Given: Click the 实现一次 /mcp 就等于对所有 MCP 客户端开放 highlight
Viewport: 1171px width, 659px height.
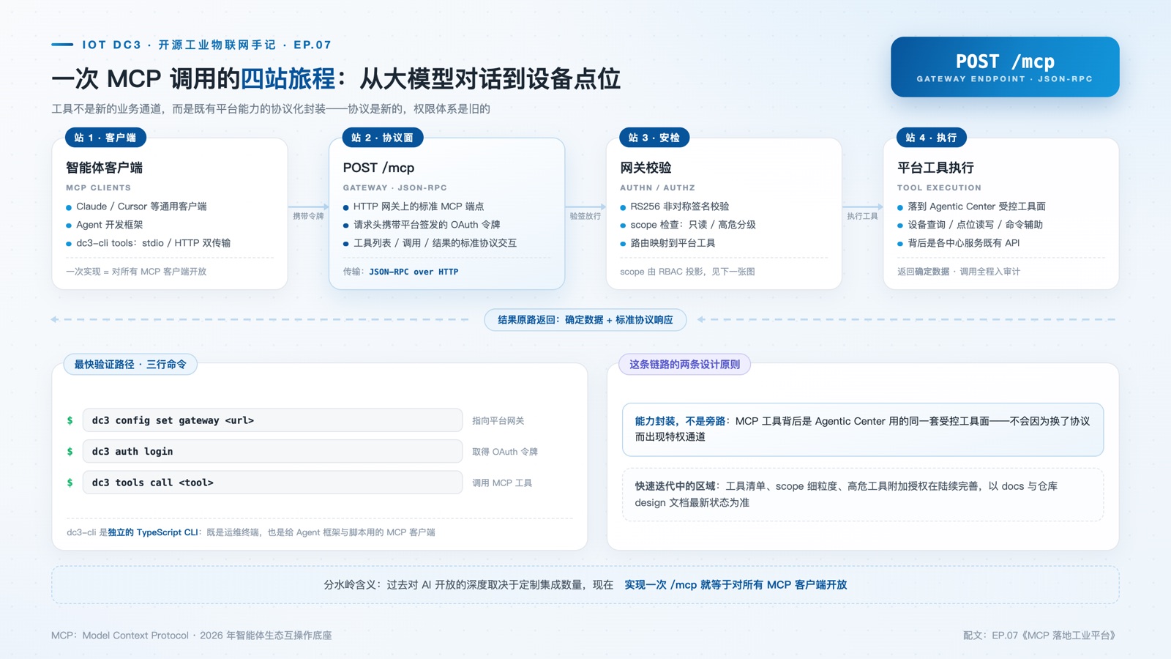Looking at the screenshot, I should 736,585.
